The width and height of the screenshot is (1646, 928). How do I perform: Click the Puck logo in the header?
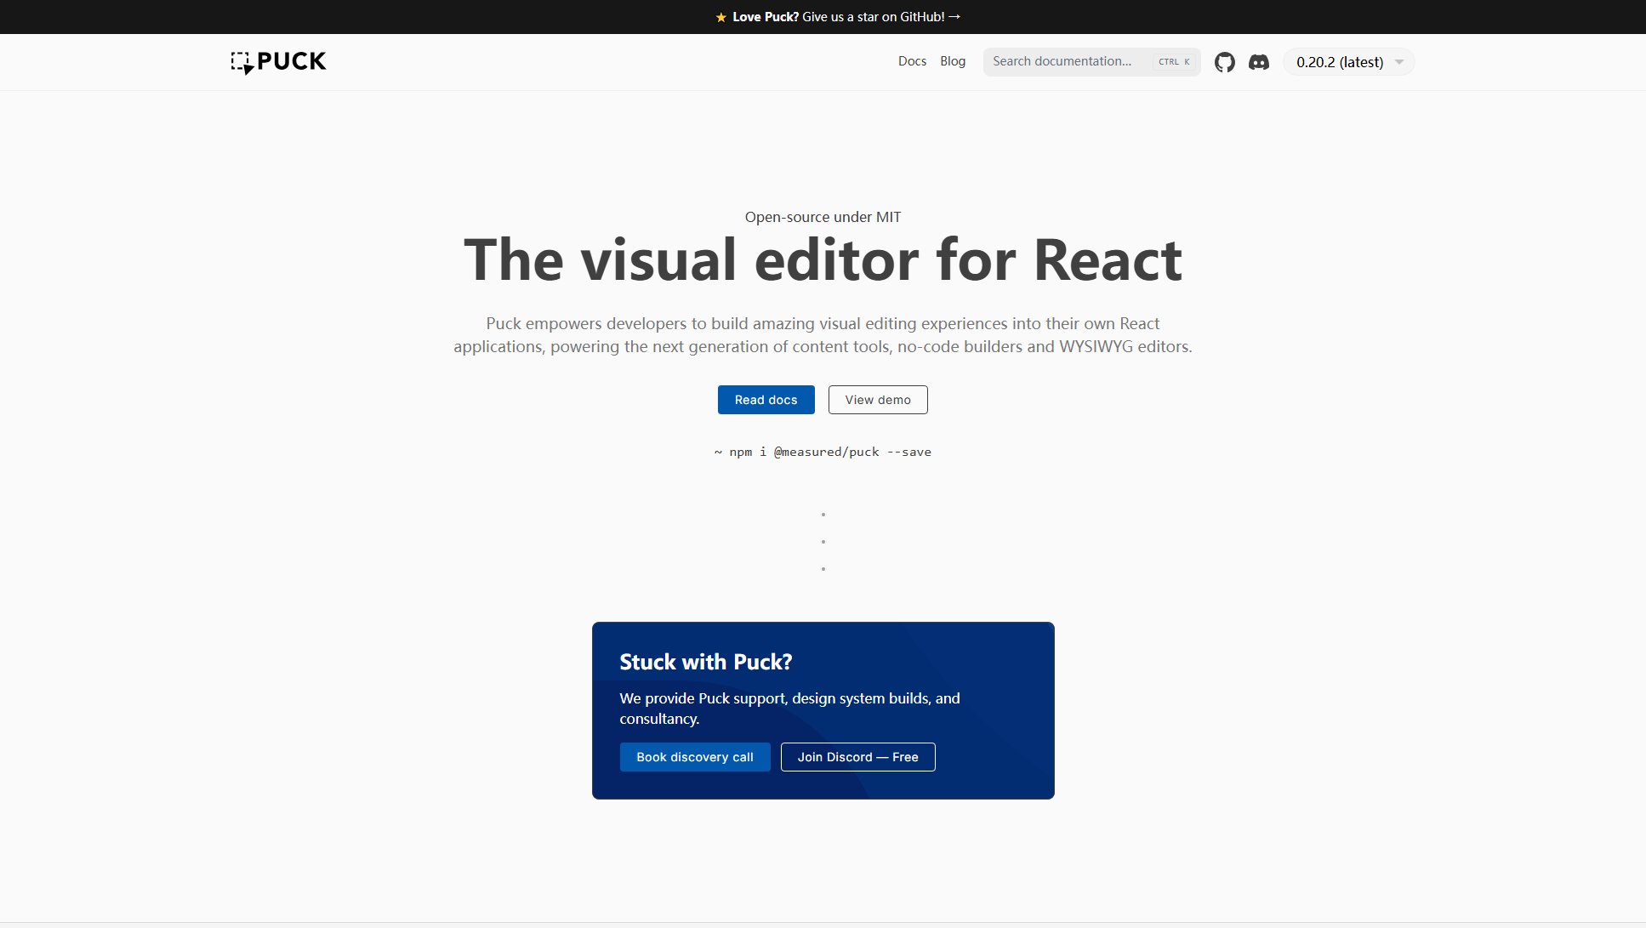pyautogui.click(x=278, y=62)
